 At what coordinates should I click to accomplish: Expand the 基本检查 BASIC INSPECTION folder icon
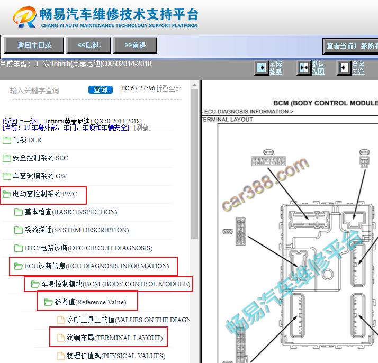click(x=19, y=212)
